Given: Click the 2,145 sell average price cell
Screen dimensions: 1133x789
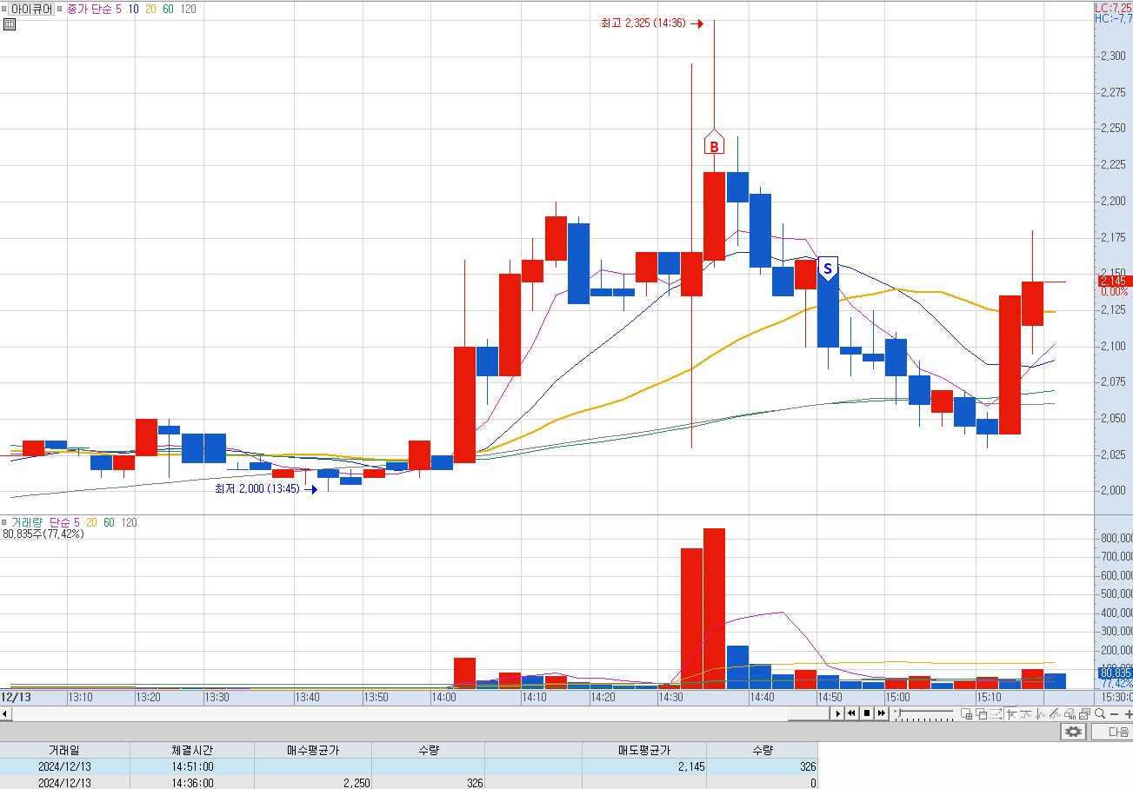Looking at the screenshot, I should point(644,766).
